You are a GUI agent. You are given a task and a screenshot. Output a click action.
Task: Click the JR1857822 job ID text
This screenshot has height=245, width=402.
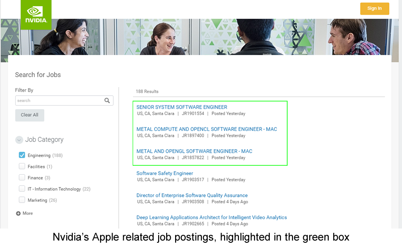pyautogui.click(x=193, y=158)
